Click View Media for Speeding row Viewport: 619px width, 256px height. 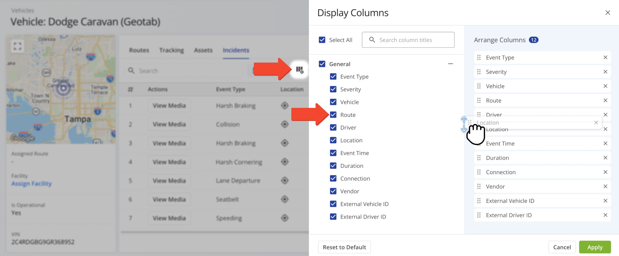coord(169,218)
